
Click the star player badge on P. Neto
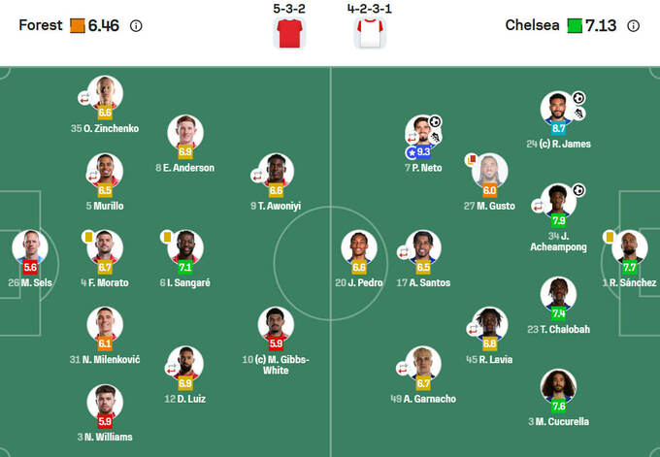point(412,152)
